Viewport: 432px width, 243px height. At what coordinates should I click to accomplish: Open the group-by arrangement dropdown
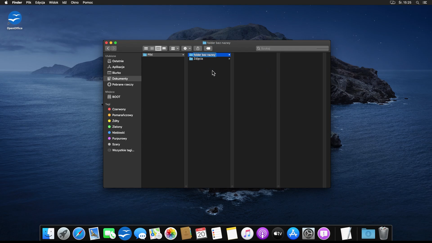pyautogui.click(x=174, y=48)
